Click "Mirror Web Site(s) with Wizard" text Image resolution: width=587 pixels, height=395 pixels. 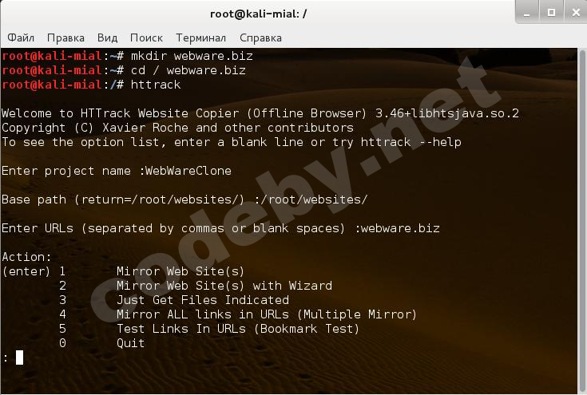(224, 286)
